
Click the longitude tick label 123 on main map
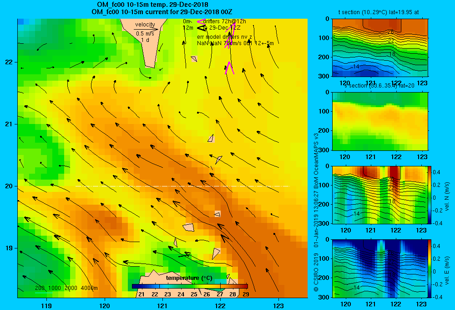point(278,305)
